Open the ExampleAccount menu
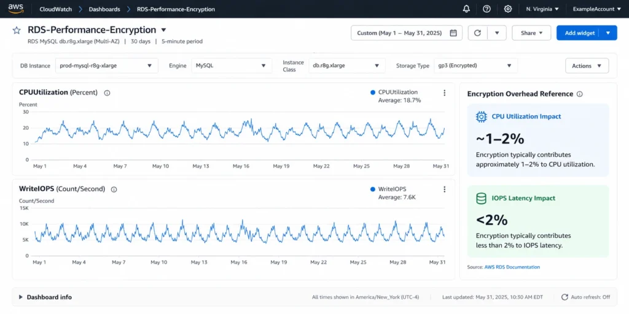 597,9
